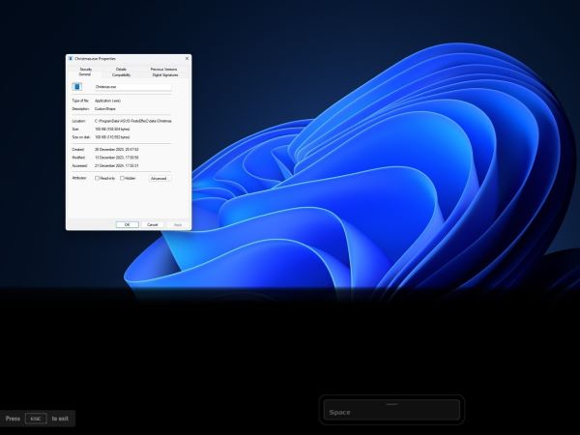The image size is (580, 435).
Task: Click the Description value text
Action: coord(105,108)
